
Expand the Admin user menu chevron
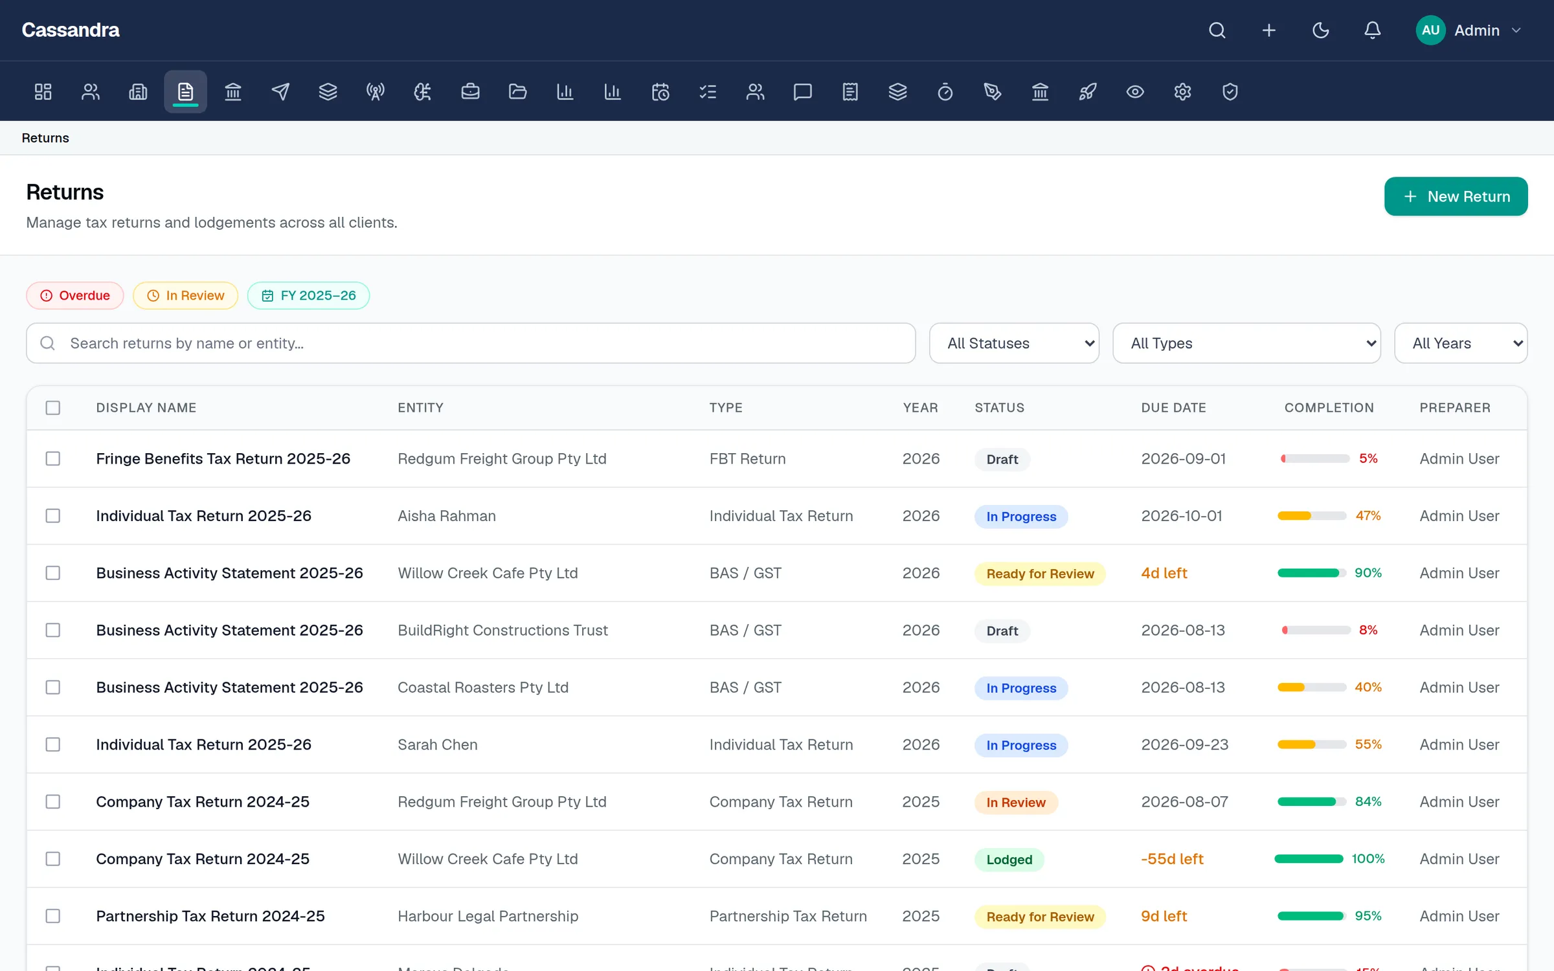pyautogui.click(x=1516, y=30)
